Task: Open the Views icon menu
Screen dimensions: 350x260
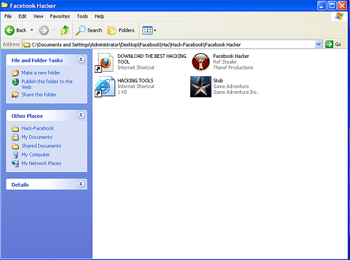Action: pyautogui.click(x=147, y=31)
